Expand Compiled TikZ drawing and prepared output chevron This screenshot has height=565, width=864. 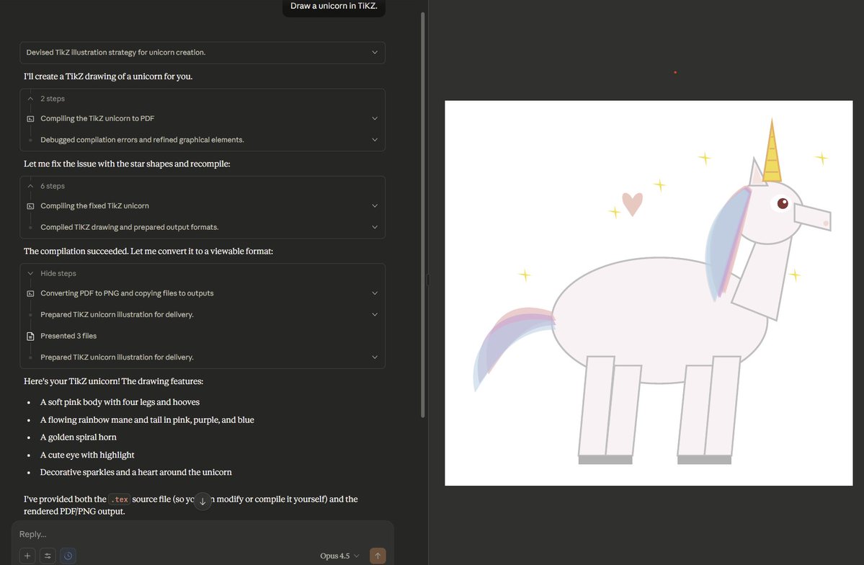(374, 227)
